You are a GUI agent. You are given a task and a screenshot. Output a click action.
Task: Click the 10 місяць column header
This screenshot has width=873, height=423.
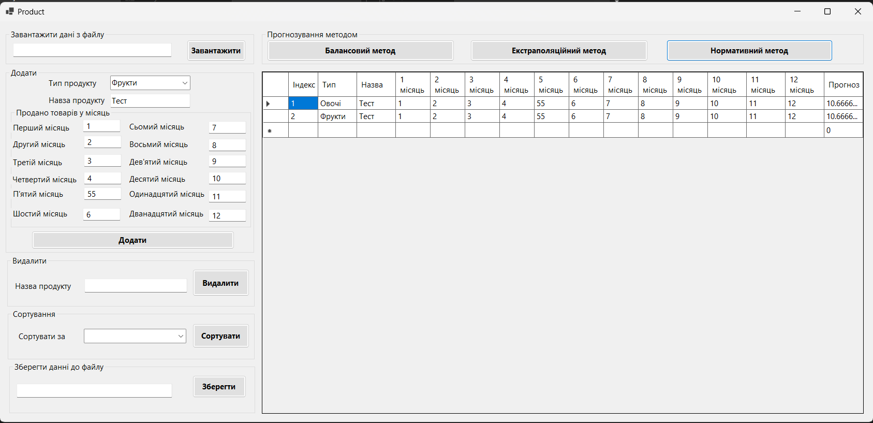point(727,85)
